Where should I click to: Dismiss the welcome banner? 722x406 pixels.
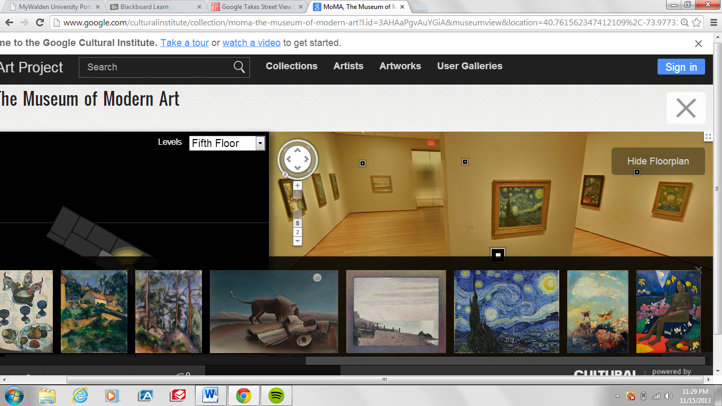pyautogui.click(x=698, y=44)
